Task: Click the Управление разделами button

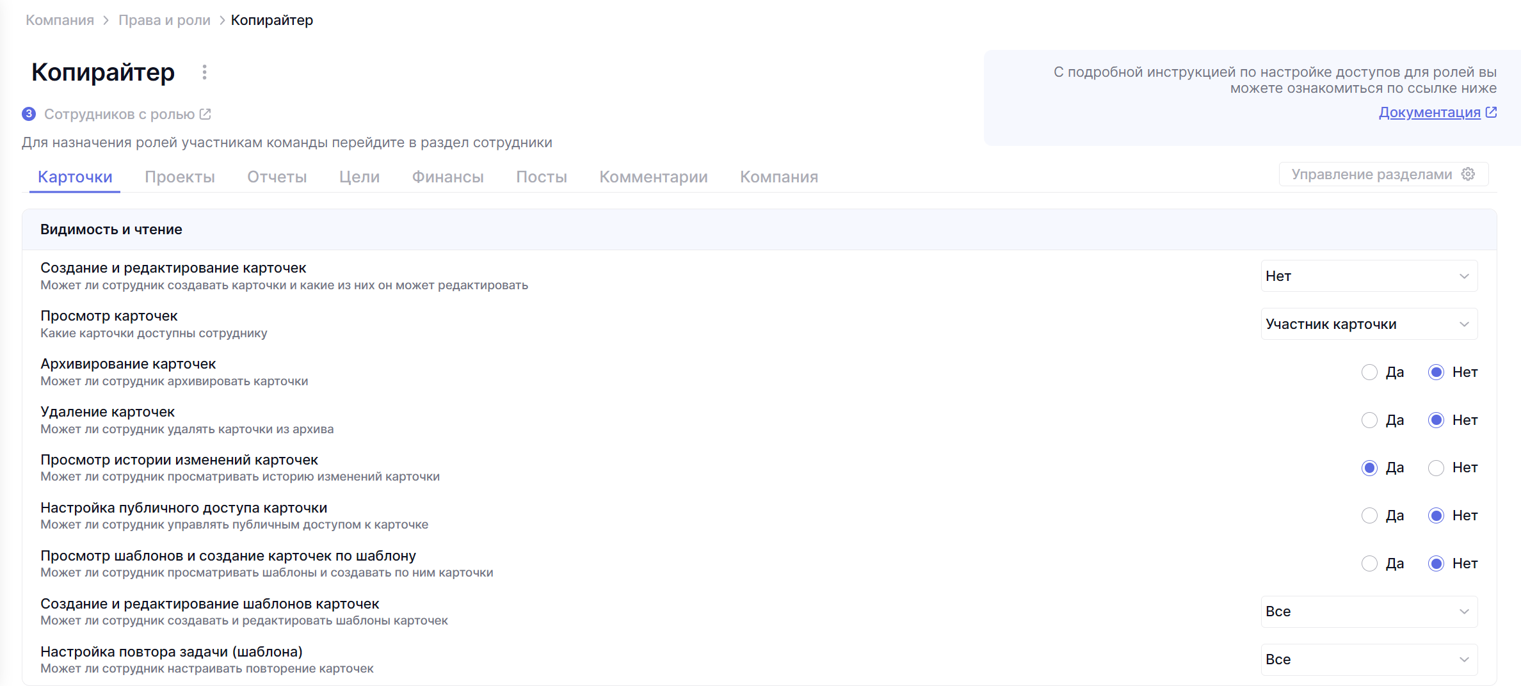Action: (x=1371, y=174)
